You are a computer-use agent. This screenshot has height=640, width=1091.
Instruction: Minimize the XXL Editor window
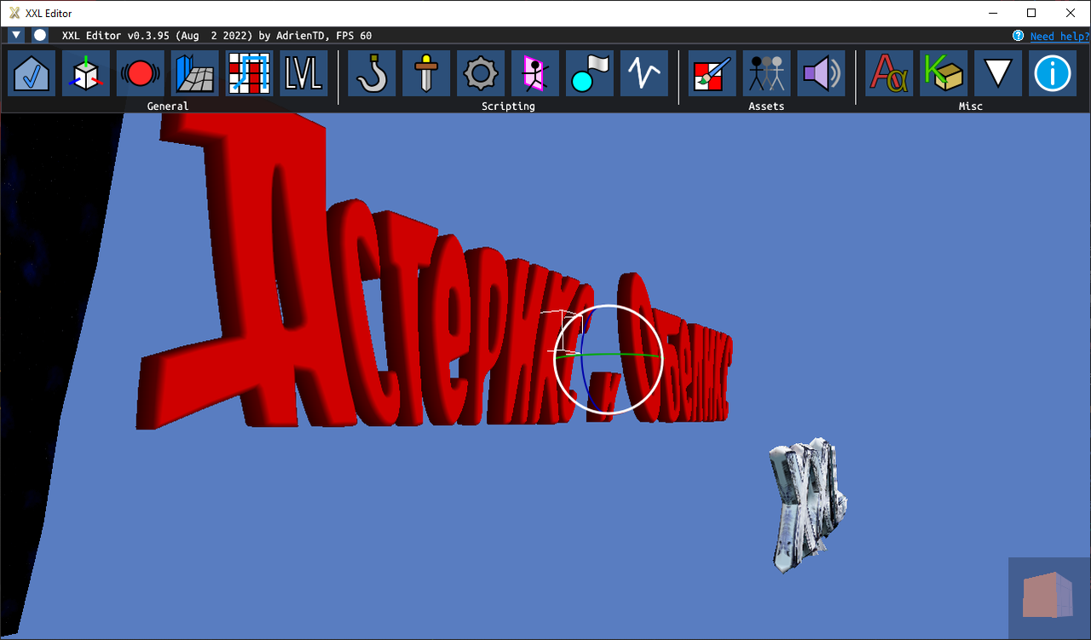[x=993, y=13]
